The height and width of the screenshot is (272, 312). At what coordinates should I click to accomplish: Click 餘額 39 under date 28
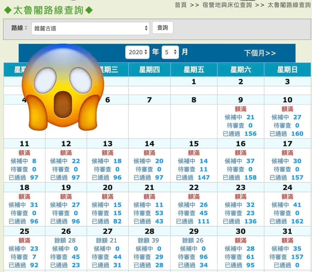coord(148,240)
